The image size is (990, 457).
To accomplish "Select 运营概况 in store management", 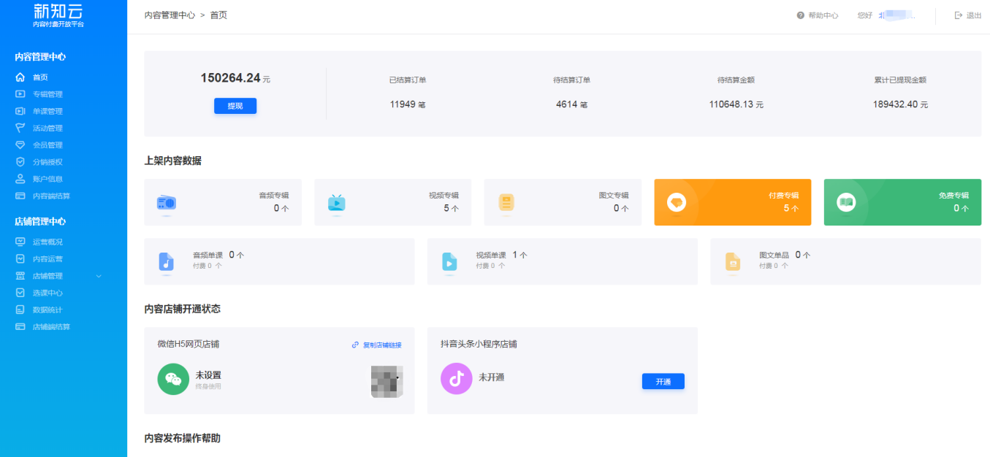I will tap(47, 242).
